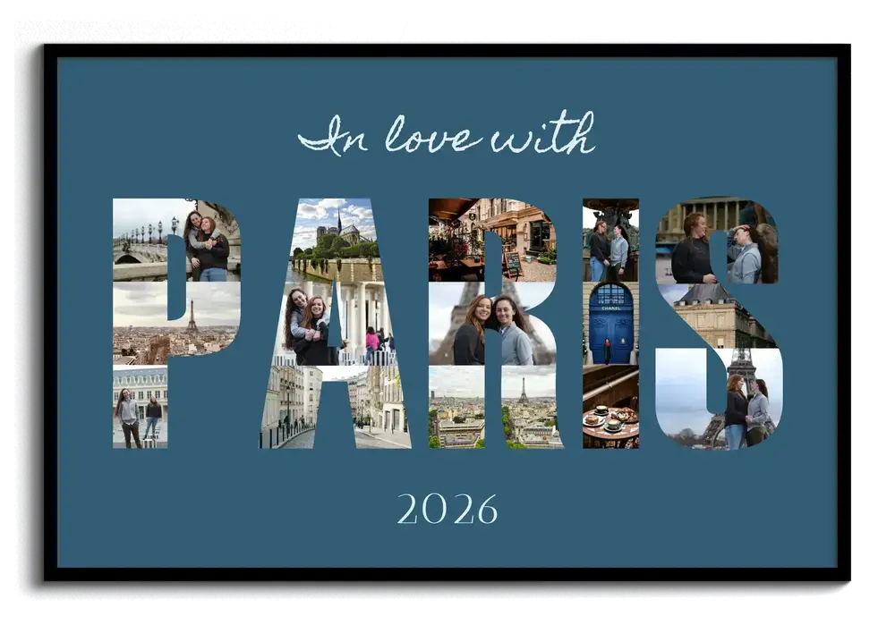
Task: Select the photo of two people standing by building
Action: point(140,407)
